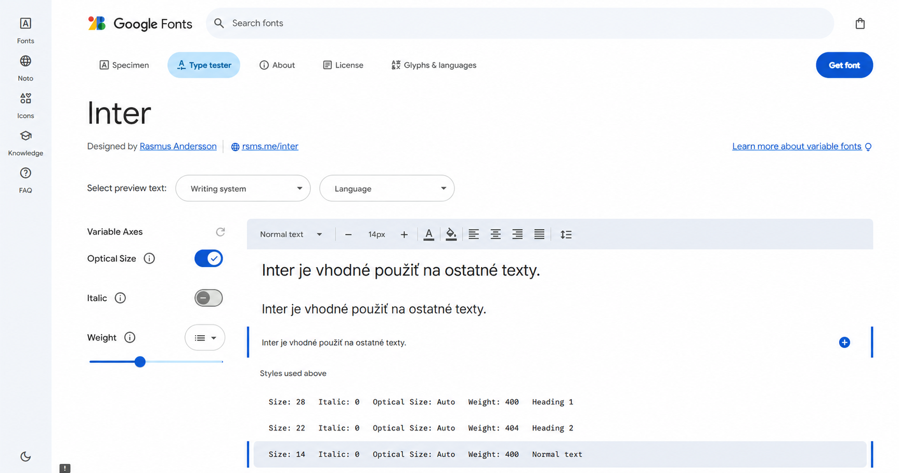Click the feedback exclamation icon
The height and width of the screenshot is (473, 899).
[65, 468]
